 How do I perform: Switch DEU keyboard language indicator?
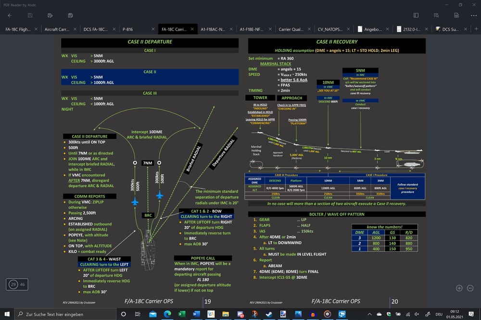tap(439, 314)
